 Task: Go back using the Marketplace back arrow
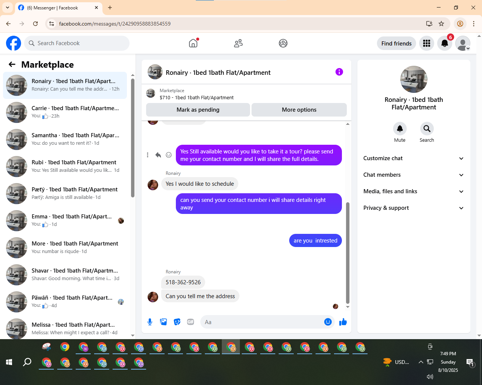coord(12,64)
